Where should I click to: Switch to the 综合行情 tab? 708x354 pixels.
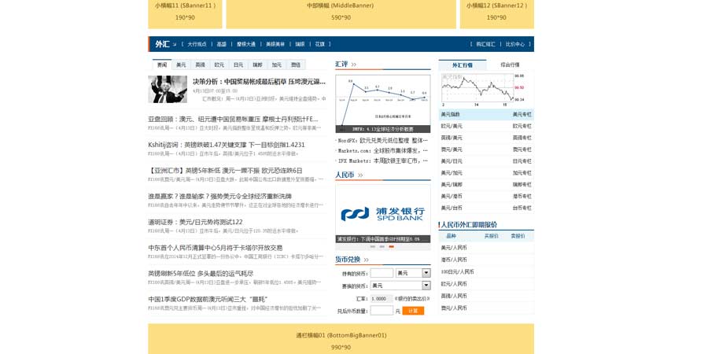510,65
